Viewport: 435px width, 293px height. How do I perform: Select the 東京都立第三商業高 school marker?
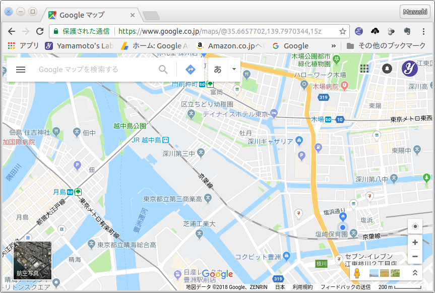click(x=208, y=198)
